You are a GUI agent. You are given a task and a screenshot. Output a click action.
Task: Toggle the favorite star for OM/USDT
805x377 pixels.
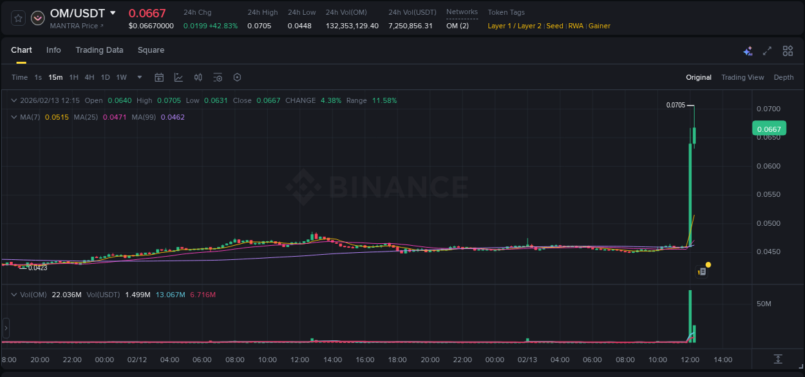(x=17, y=17)
